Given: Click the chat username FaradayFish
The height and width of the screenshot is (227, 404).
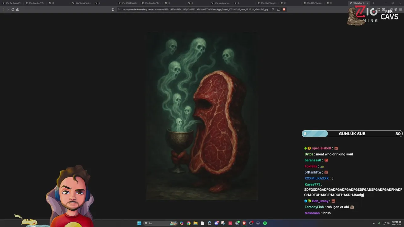Looking at the screenshot, I should click(x=314, y=207).
